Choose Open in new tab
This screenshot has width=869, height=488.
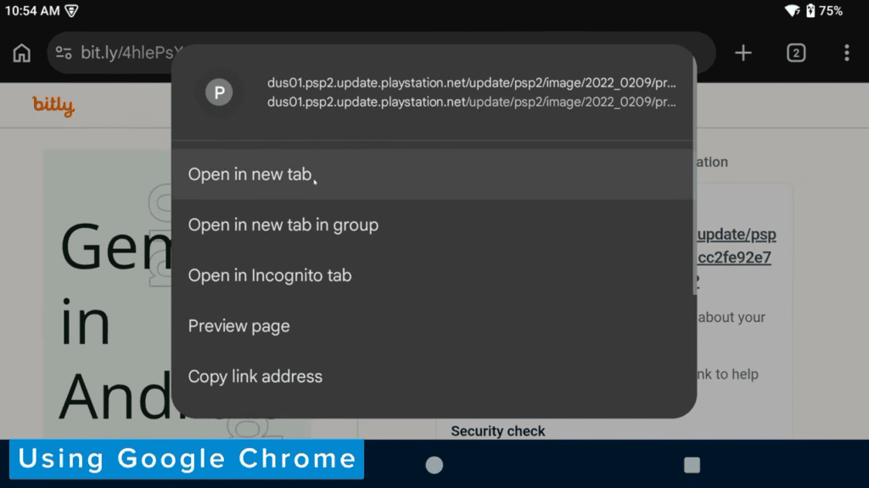tap(432, 175)
